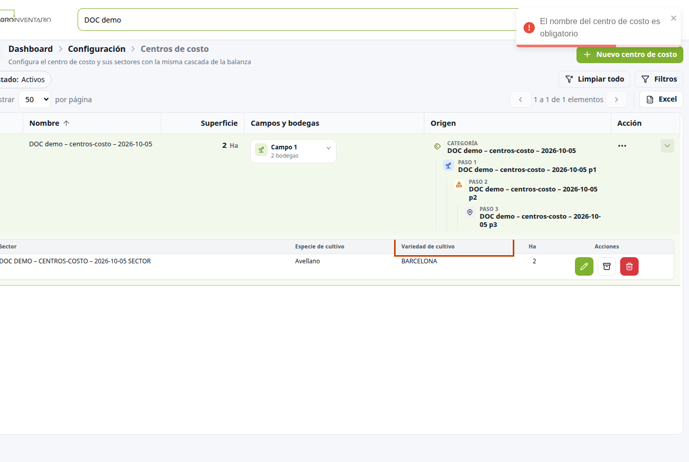Go to the previous page of results
Viewport: 689px width, 462px height.
click(520, 100)
